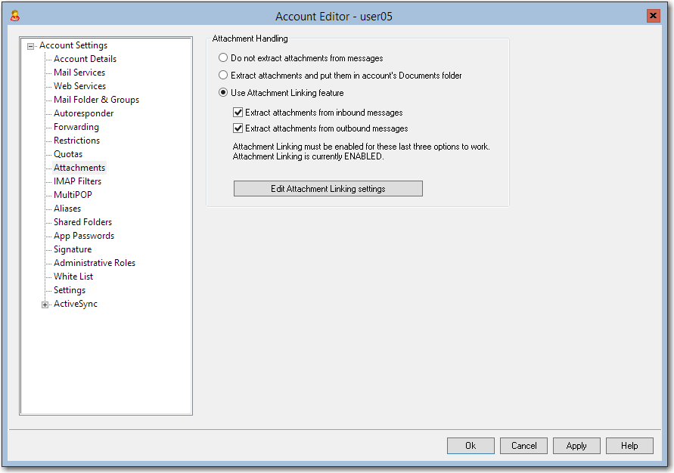Disable extracting attachments from outbound messages
Screen dimensions: 674x473
click(x=238, y=128)
